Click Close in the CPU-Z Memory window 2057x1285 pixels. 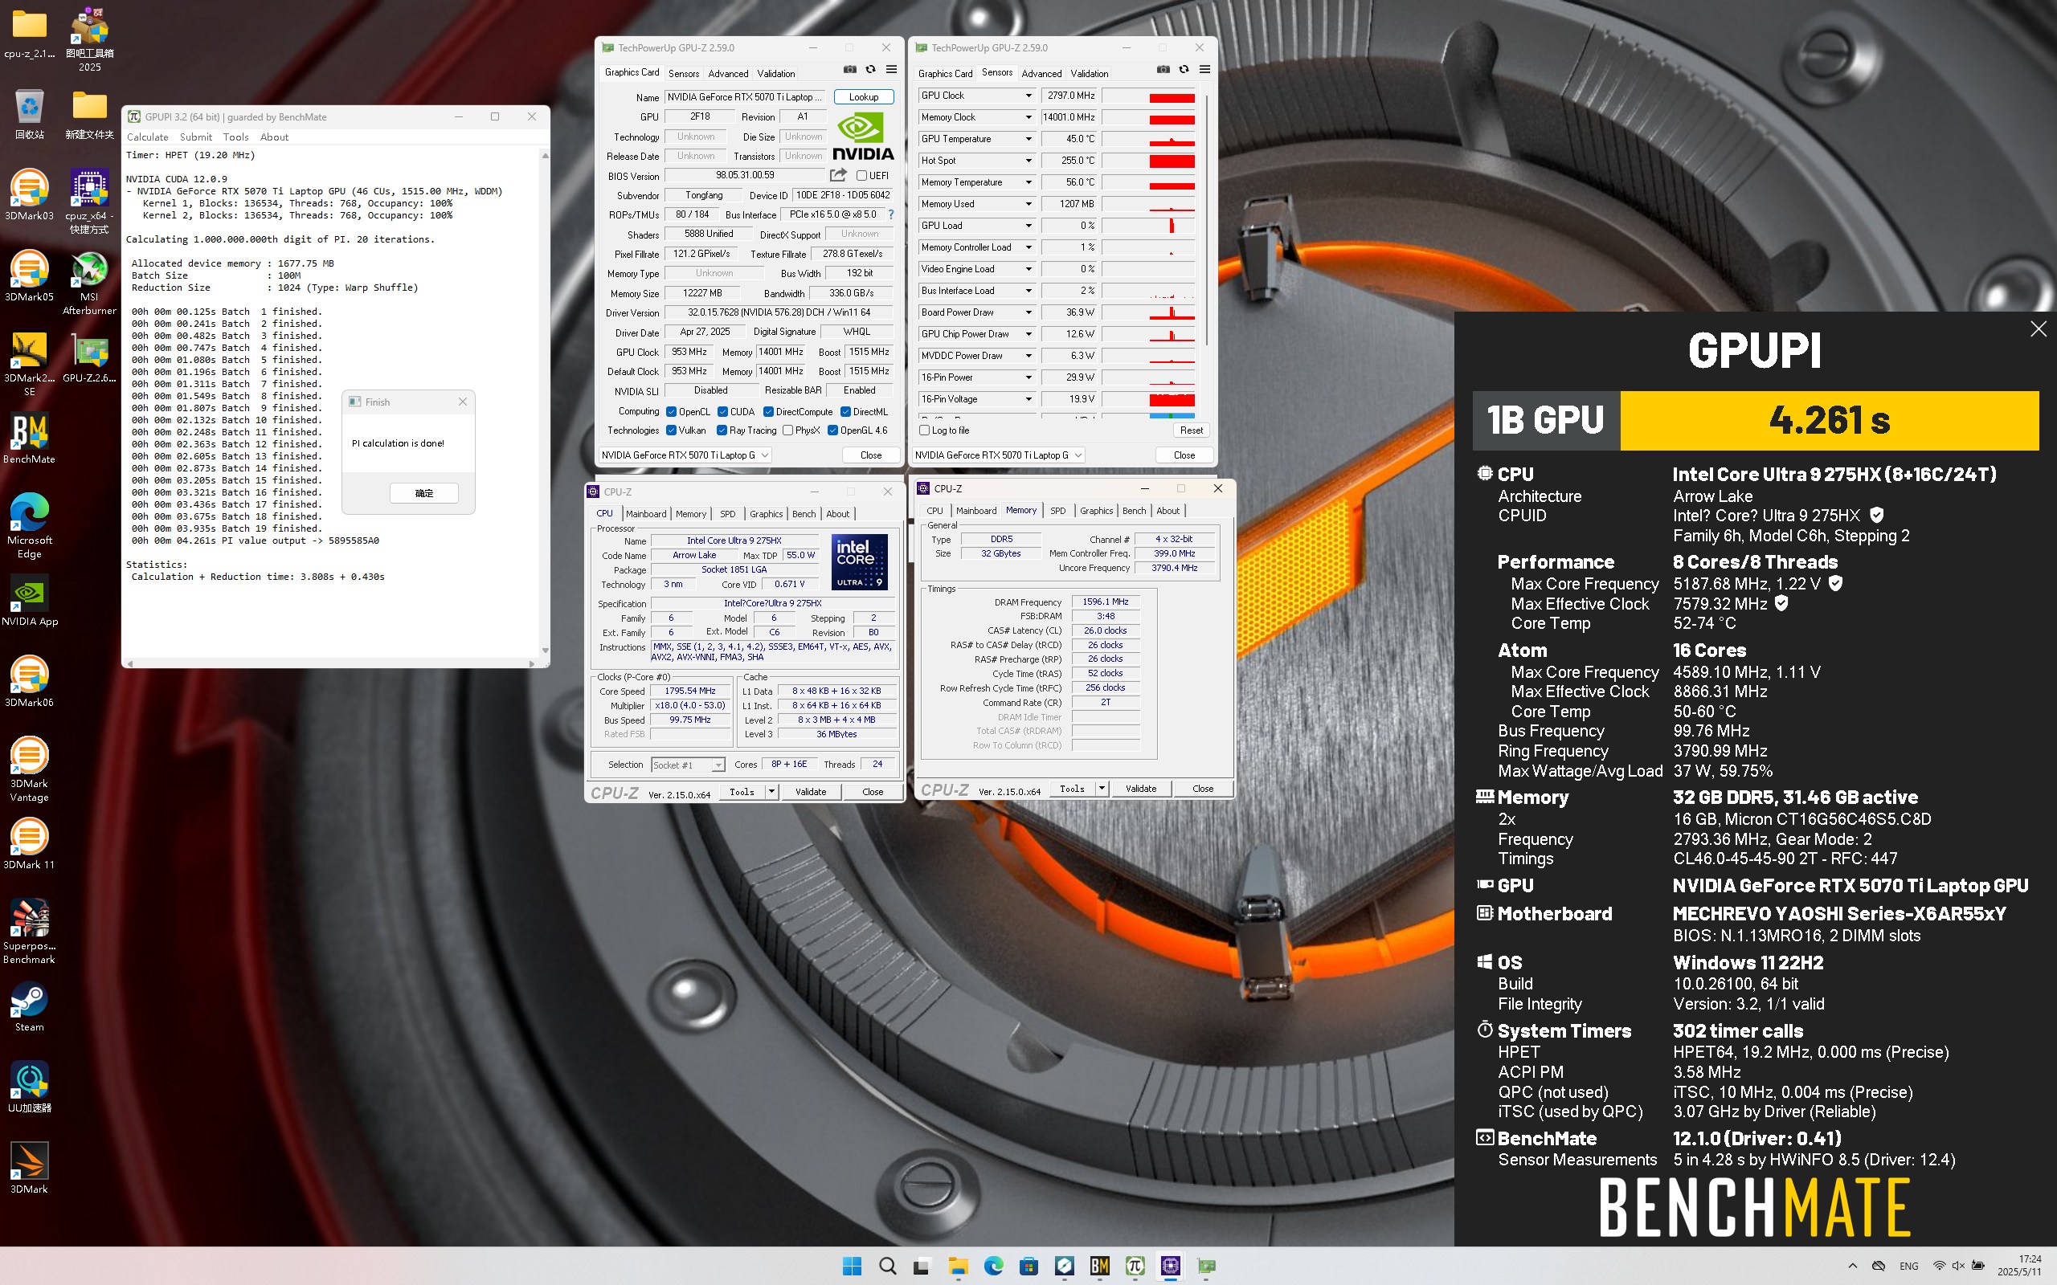[x=1203, y=789]
